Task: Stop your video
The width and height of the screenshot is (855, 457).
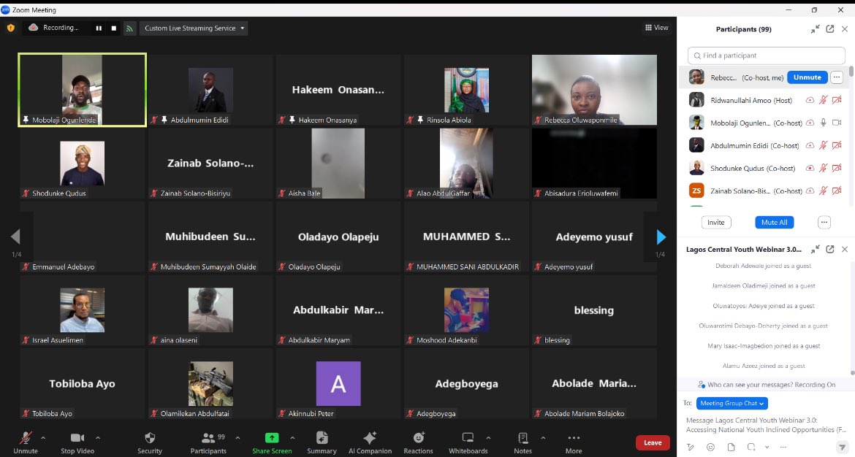Action: click(x=77, y=442)
